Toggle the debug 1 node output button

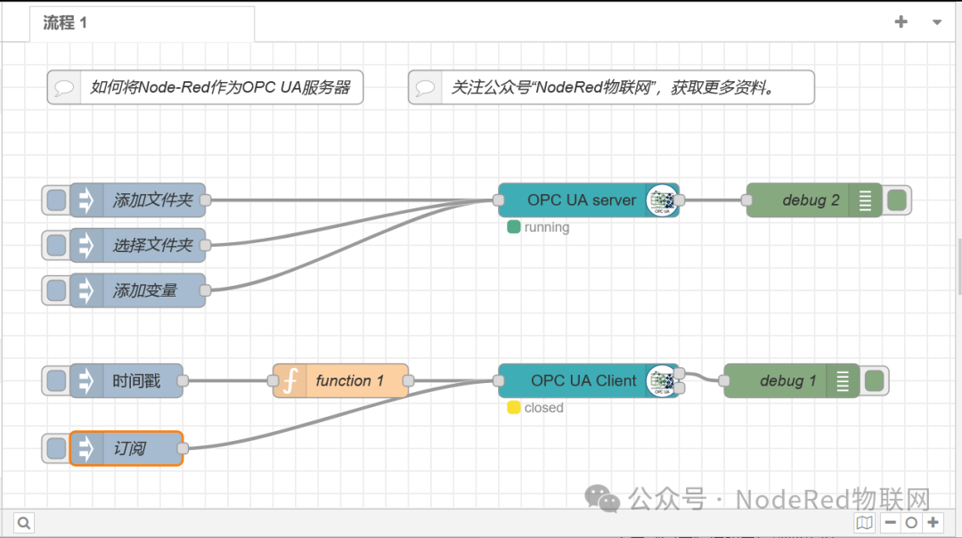875,381
